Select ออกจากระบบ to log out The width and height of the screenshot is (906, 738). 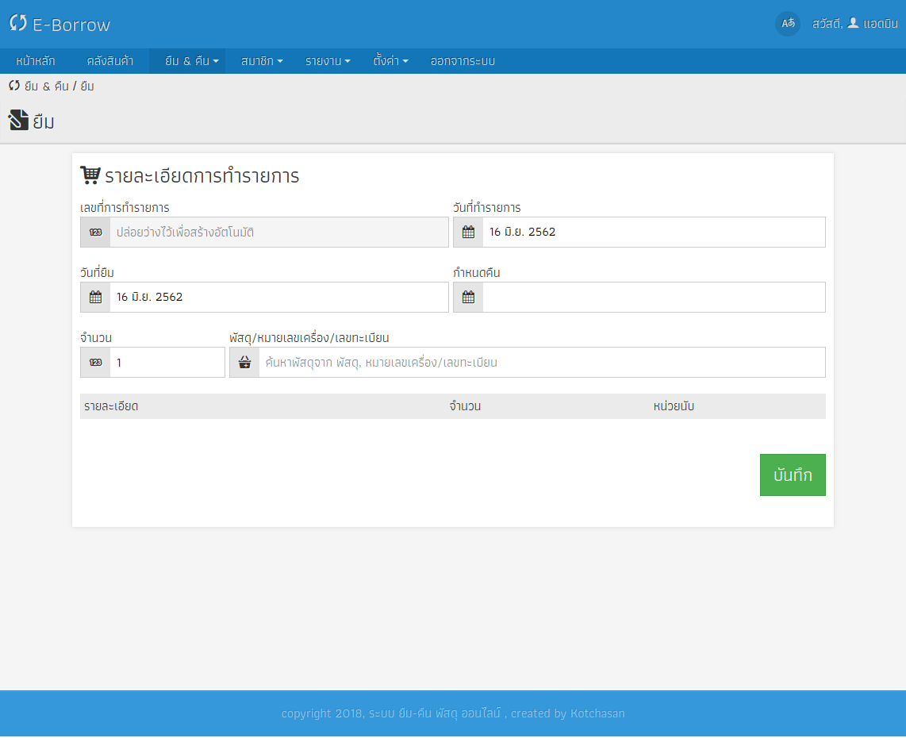coord(463,60)
